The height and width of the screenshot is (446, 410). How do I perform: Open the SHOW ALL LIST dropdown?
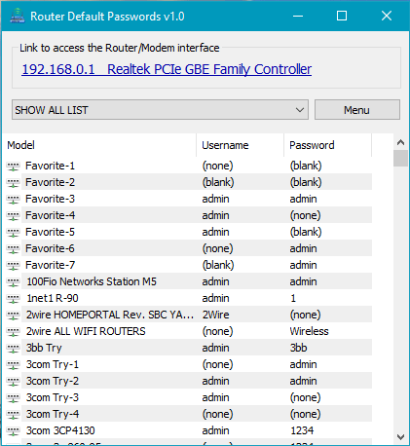point(160,110)
